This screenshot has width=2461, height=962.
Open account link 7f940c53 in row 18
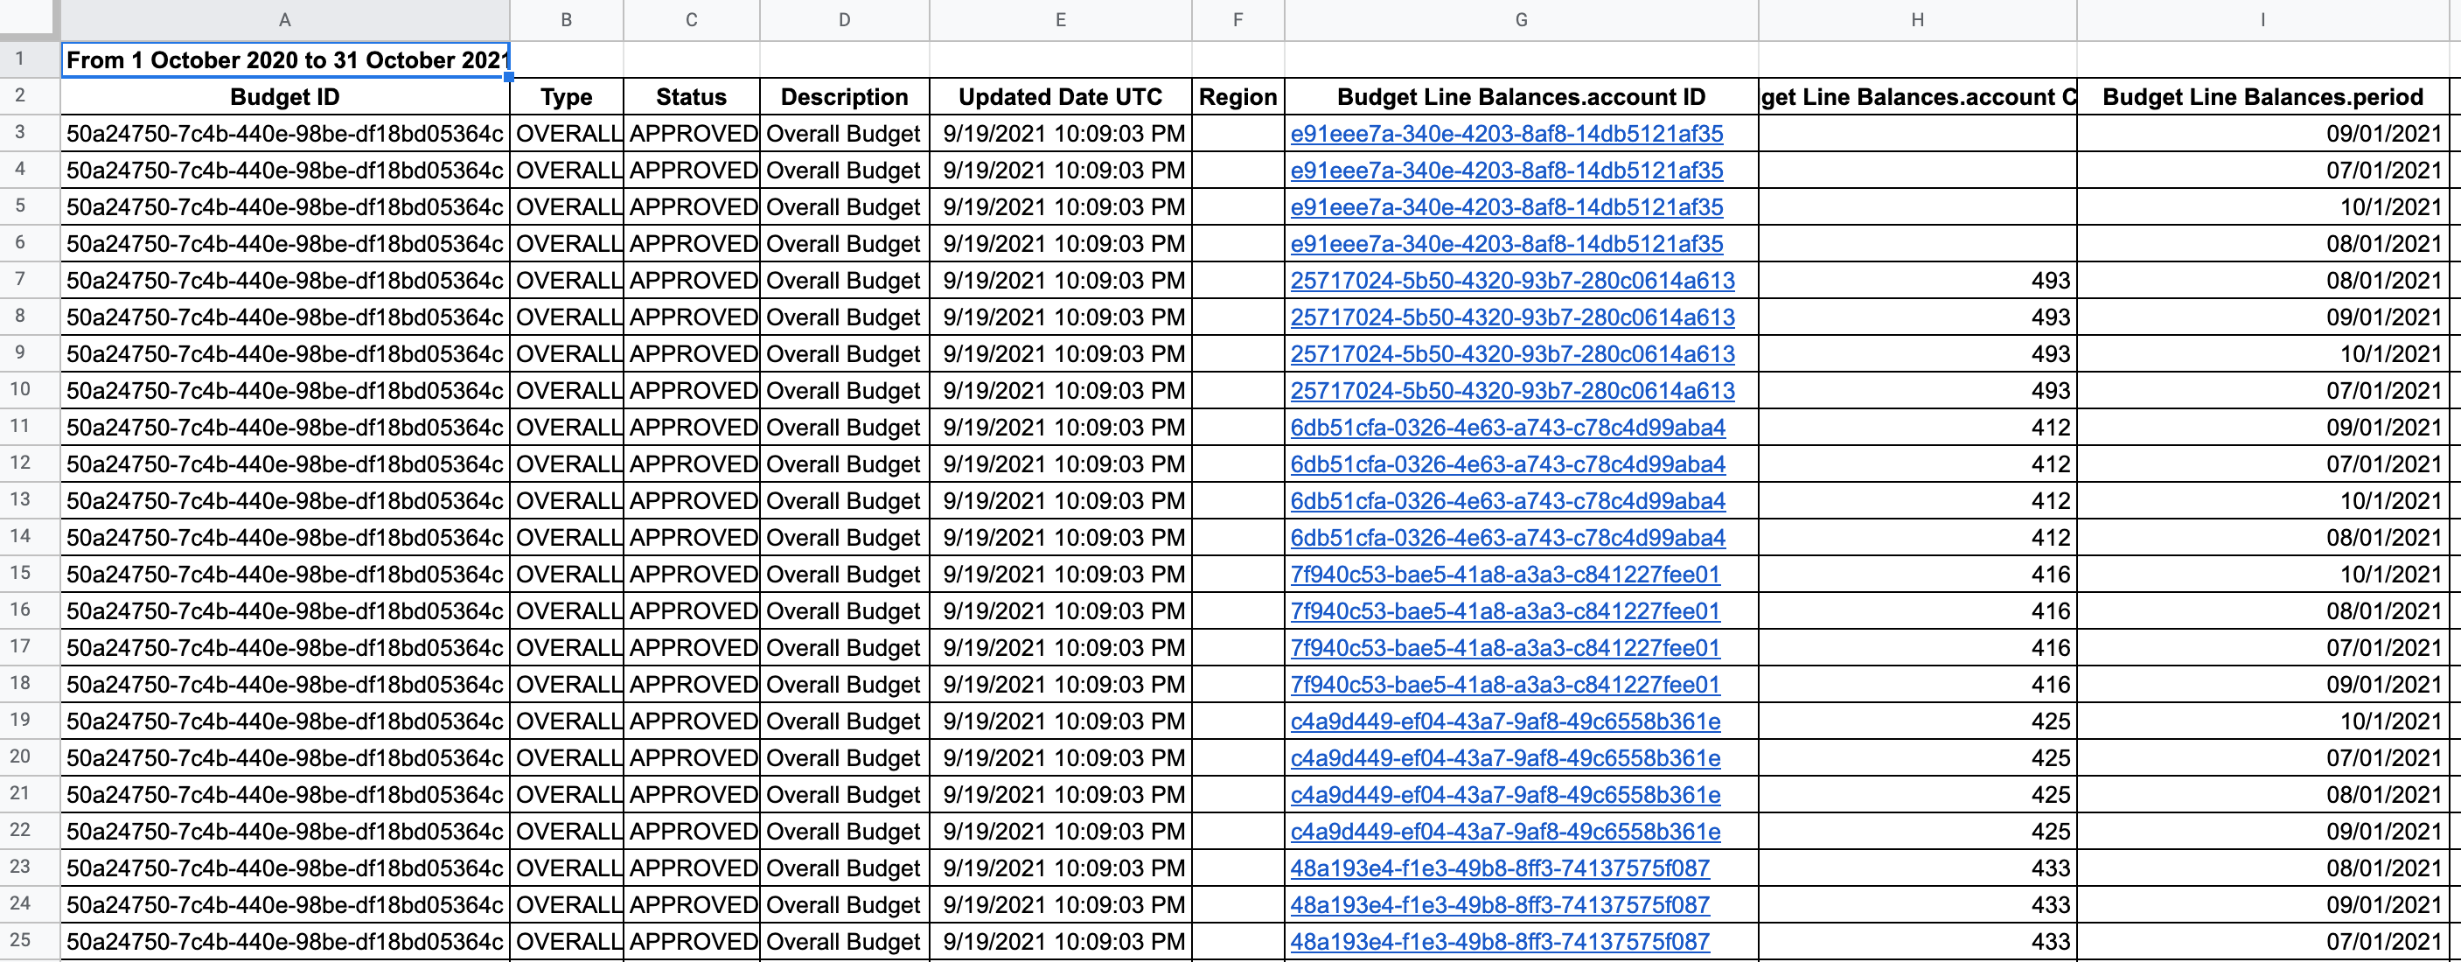click(1506, 684)
